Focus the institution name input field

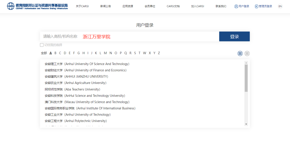[129, 36]
